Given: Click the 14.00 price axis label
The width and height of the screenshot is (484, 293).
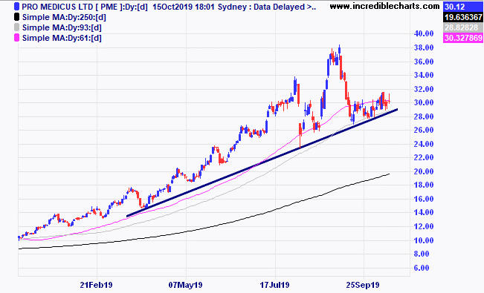Looking at the screenshot, I should 424,212.
